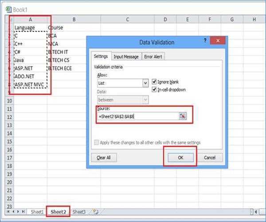Screen dimensions: 266x222
Task: Click the help question mark in dialog
Action: pyautogui.click(x=205, y=40)
